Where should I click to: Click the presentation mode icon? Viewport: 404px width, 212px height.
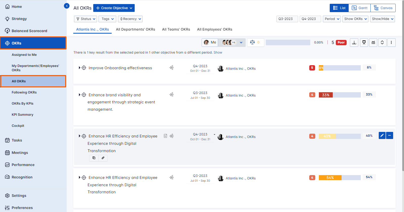coord(364,43)
